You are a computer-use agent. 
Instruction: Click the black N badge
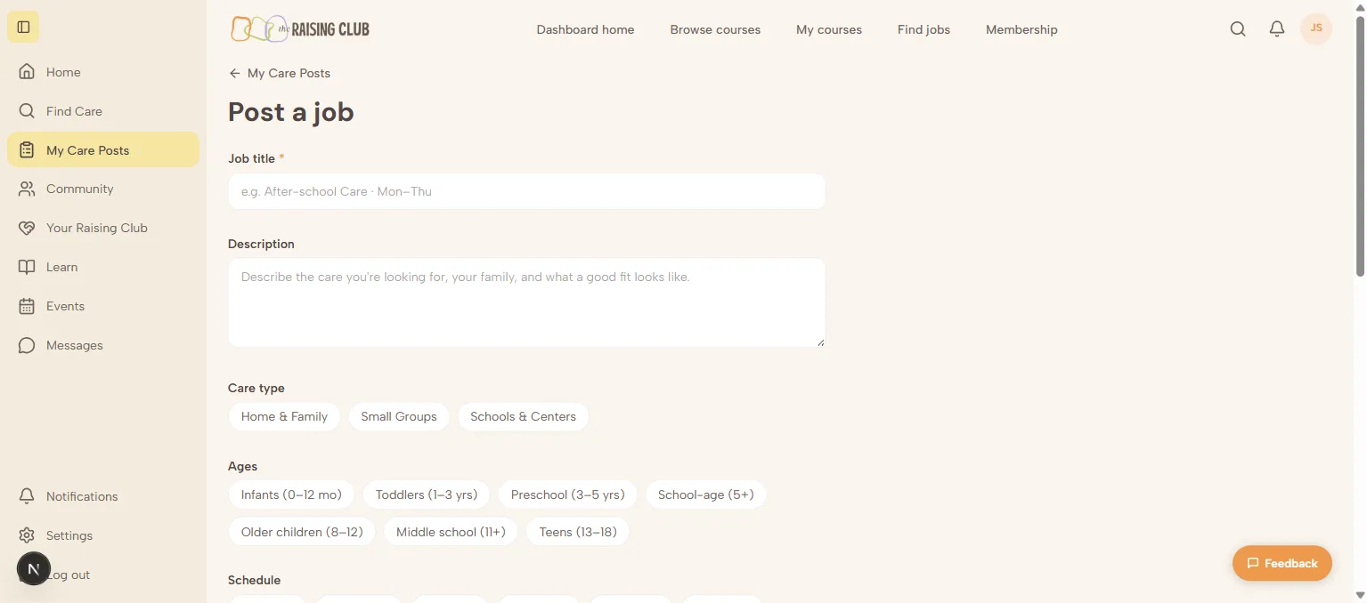pos(34,568)
